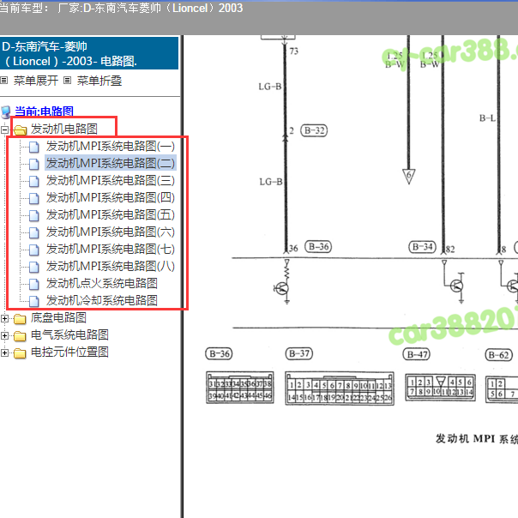Click the B-62 connector label
Viewport: 518px width, 518px height.
point(499,355)
